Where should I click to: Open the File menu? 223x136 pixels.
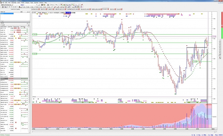coord(3,2)
